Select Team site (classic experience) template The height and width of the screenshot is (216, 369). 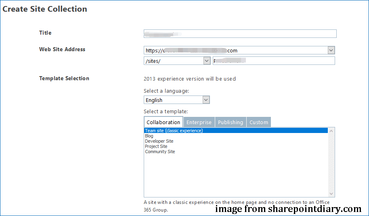[x=174, y=131]
